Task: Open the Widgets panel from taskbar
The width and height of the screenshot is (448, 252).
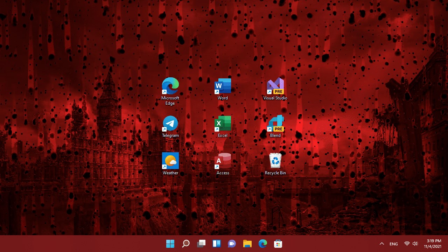Action: [216, 244]
